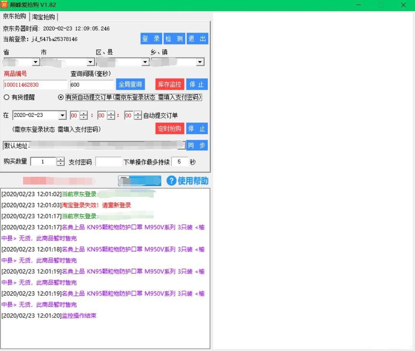
Task: Expand the 区、县 district dropdown
Action: click(145, 62)
